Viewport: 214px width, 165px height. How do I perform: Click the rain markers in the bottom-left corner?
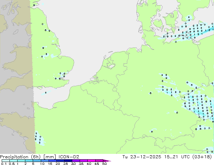[38, 138]
